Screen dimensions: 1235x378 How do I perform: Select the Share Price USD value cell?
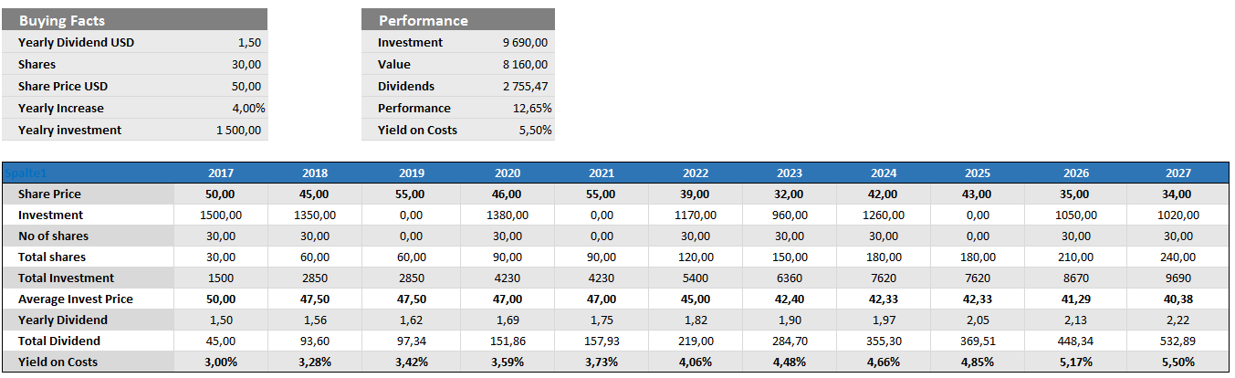[246, 86]
